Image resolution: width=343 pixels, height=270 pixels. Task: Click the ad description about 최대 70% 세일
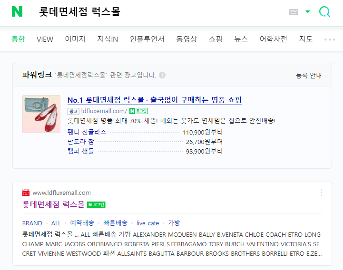tap(171, 121)
